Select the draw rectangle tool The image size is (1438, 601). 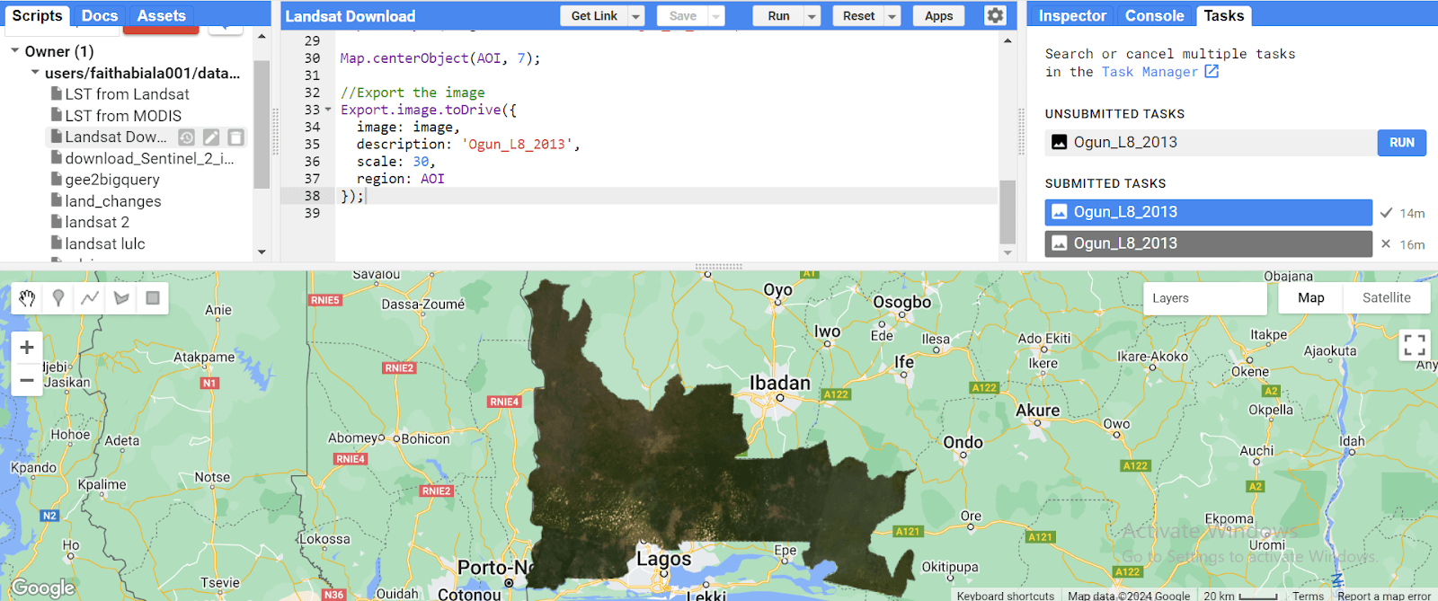[x=153, y=298]
